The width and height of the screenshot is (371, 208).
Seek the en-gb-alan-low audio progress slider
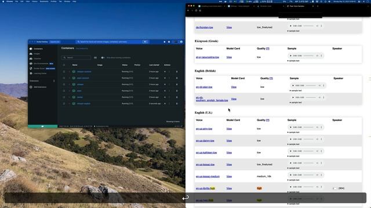click(311, 86)
